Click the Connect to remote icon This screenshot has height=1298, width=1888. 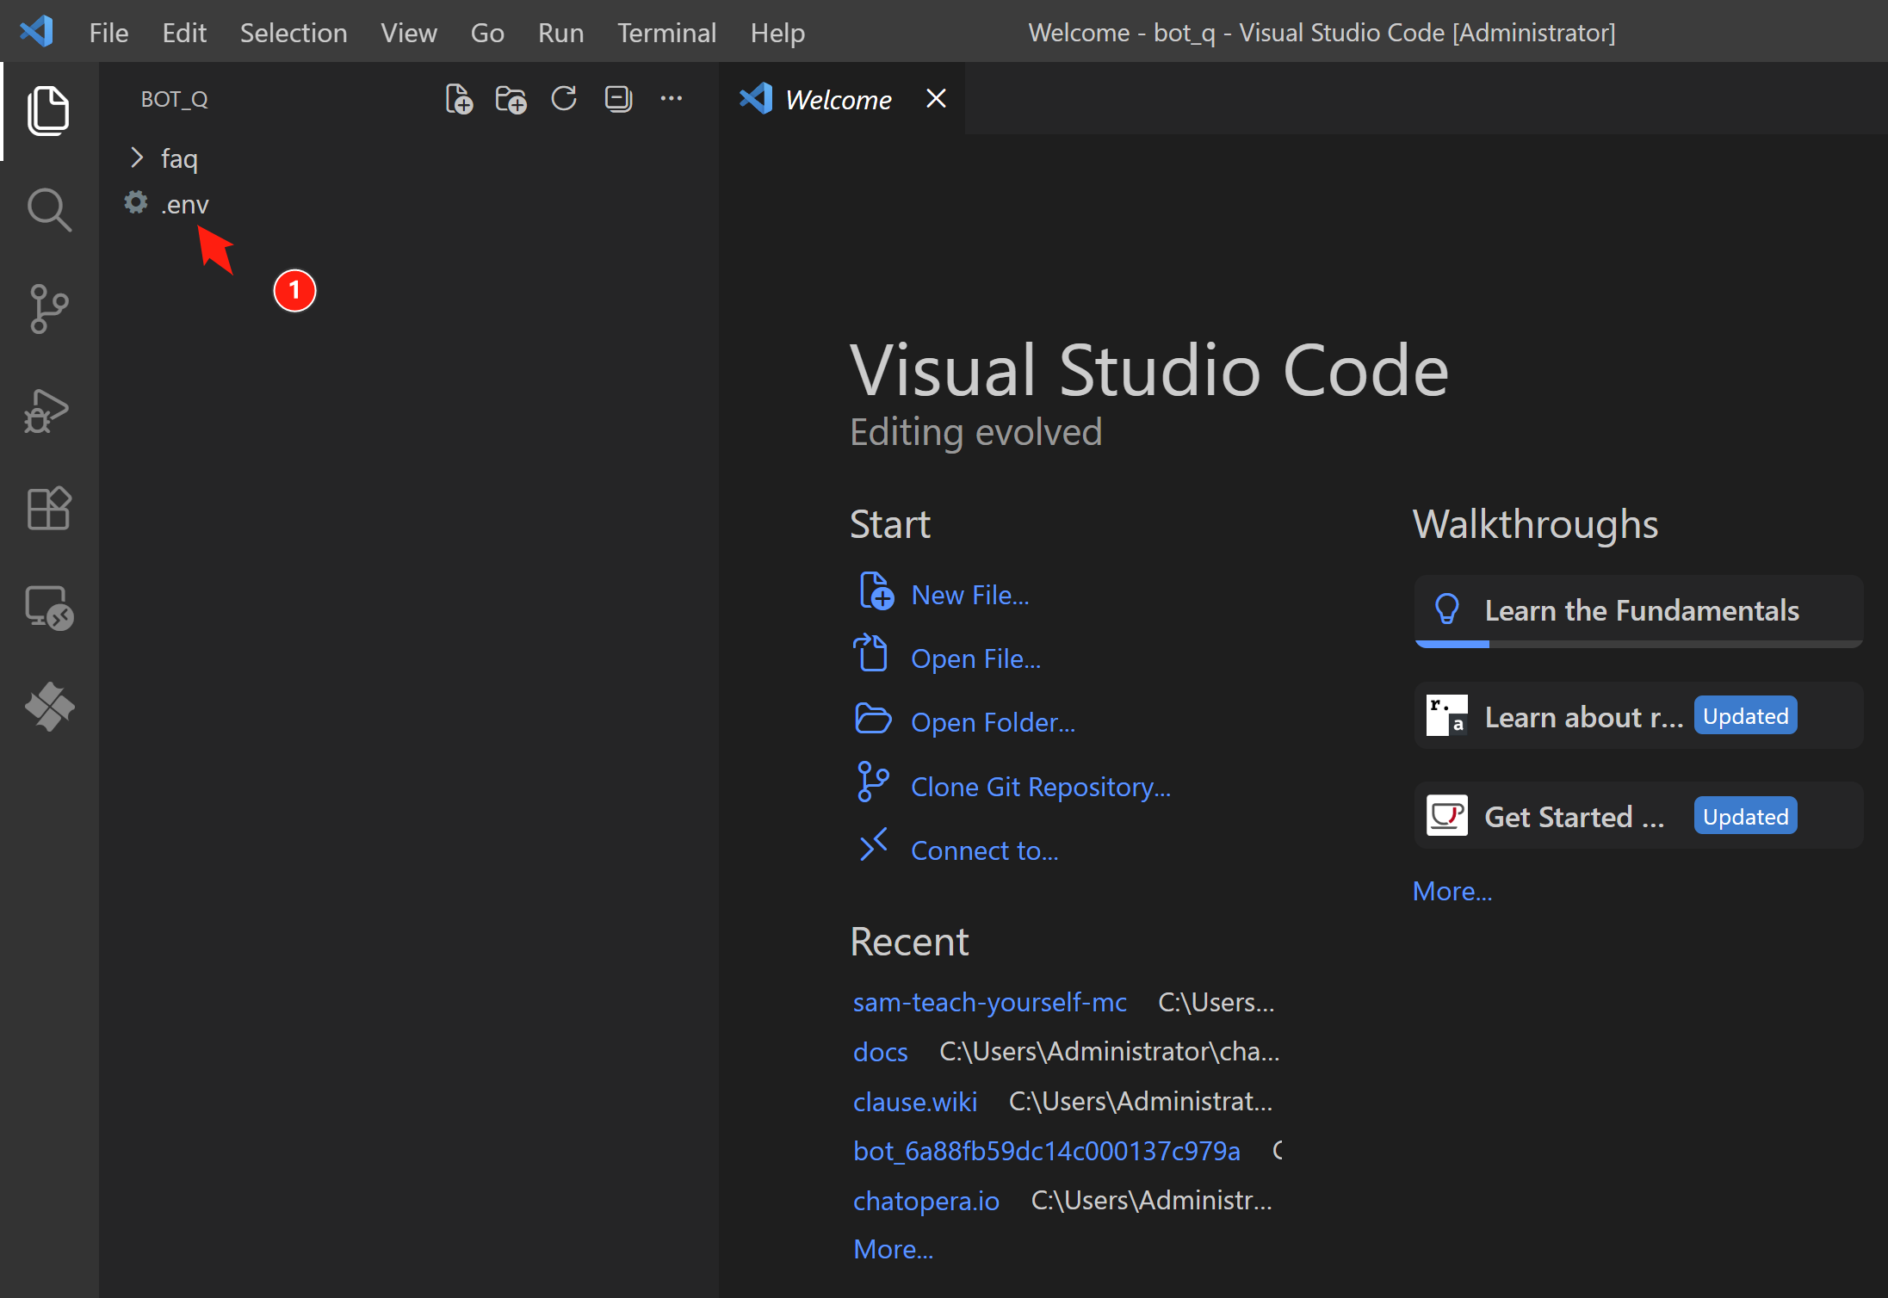click(873, 844)
